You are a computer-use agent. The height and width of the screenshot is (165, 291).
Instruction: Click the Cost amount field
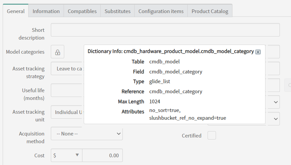103,155
